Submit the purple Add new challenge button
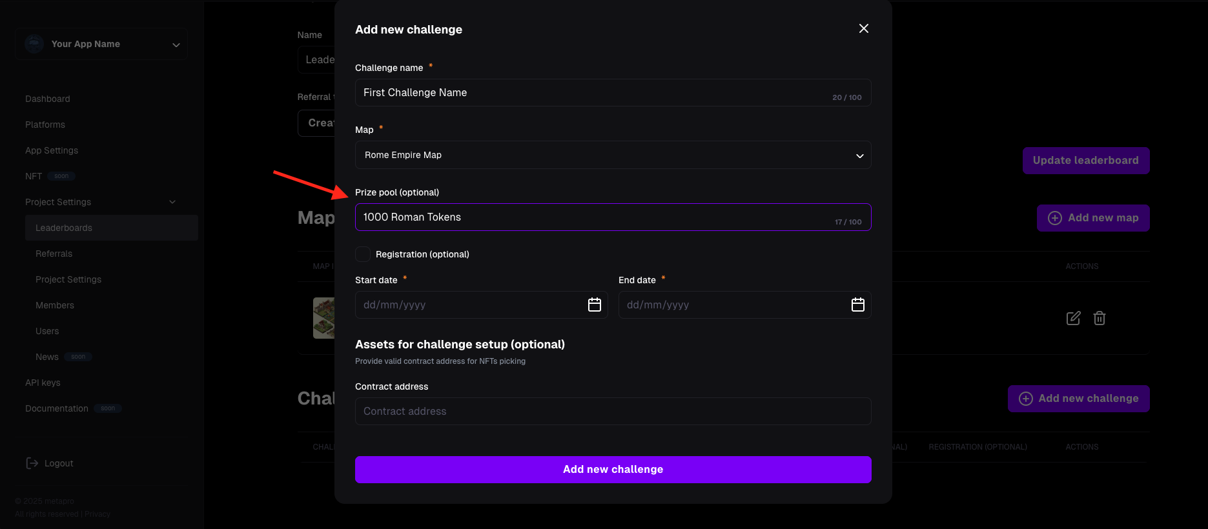This screenshot has width=1208, height=529. click(613, 470)
